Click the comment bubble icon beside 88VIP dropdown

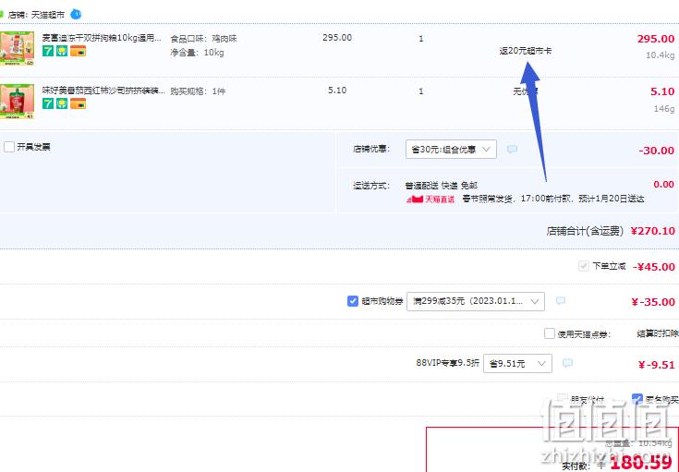(x=567, y=363)
